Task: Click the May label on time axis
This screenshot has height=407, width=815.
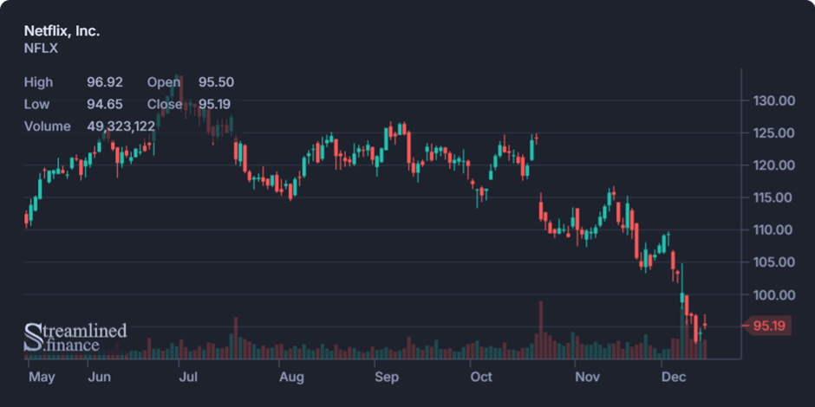Action: [x=42, y=377]
